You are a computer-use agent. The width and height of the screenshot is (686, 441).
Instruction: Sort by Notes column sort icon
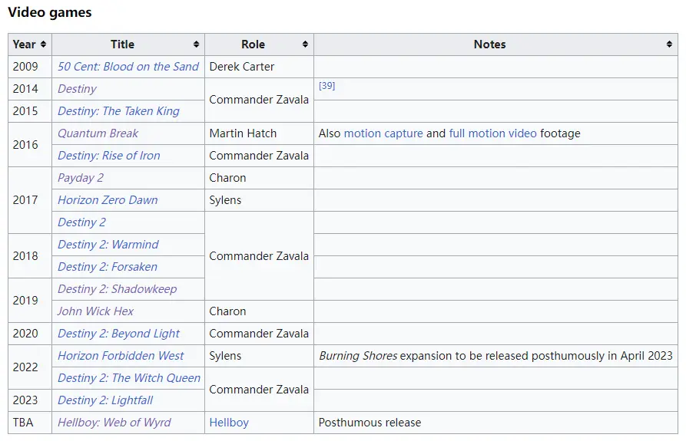(669, 44)
